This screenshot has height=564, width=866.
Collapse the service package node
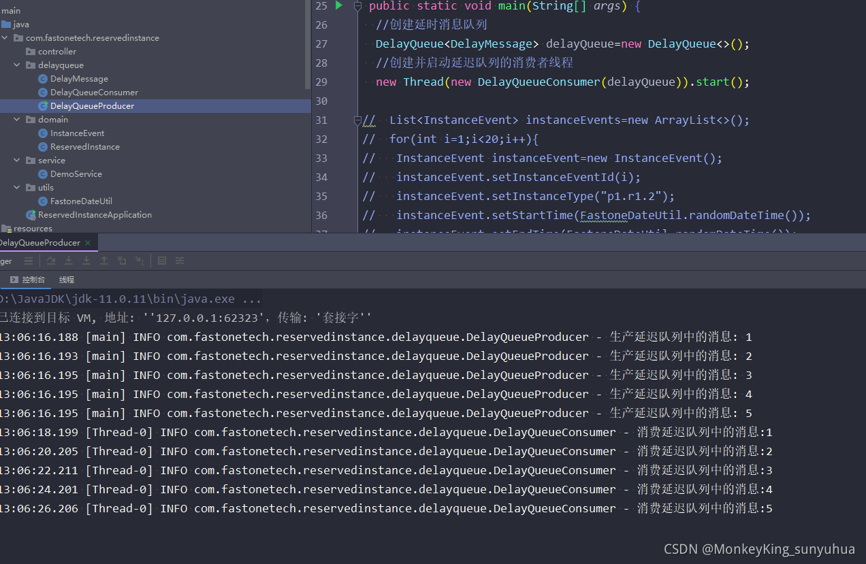pyautogui.click(x=17, y=161)
